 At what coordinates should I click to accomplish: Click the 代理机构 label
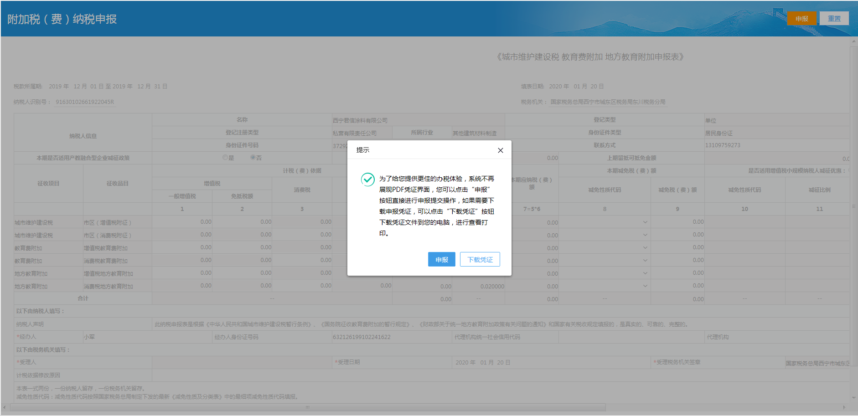click(x=718, y=337)
